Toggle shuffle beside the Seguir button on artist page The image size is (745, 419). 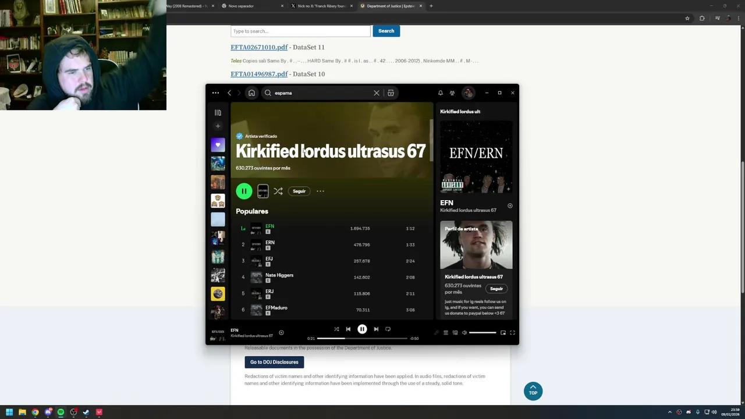click(x=278, y=191)
